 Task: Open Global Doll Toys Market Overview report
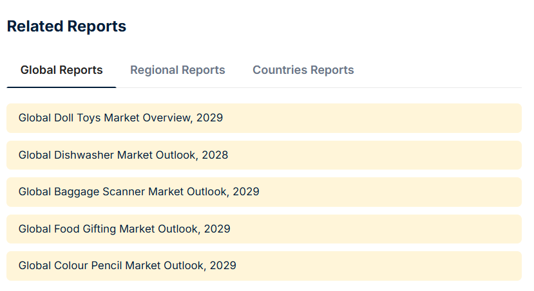pyautogui.click(x=120, y=118)
